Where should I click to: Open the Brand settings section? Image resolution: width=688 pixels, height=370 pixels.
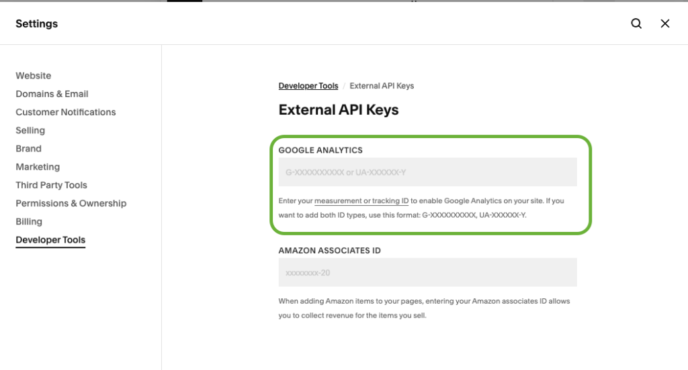pos(28,149)
